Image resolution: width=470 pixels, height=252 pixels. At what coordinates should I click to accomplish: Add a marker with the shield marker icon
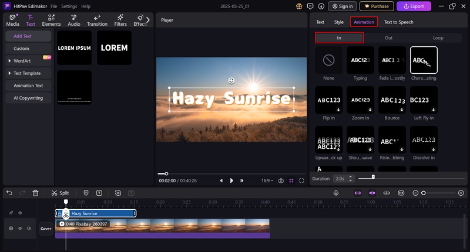(x=86, y=193)
